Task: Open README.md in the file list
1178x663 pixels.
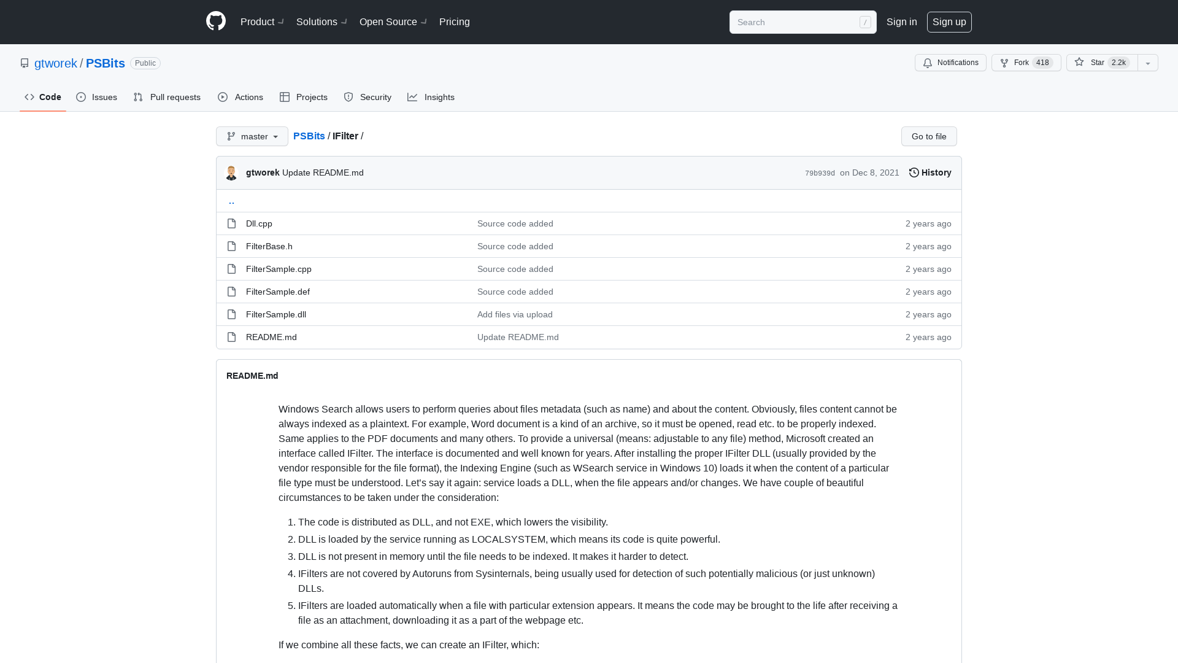Action: click(x=271, y=337)
